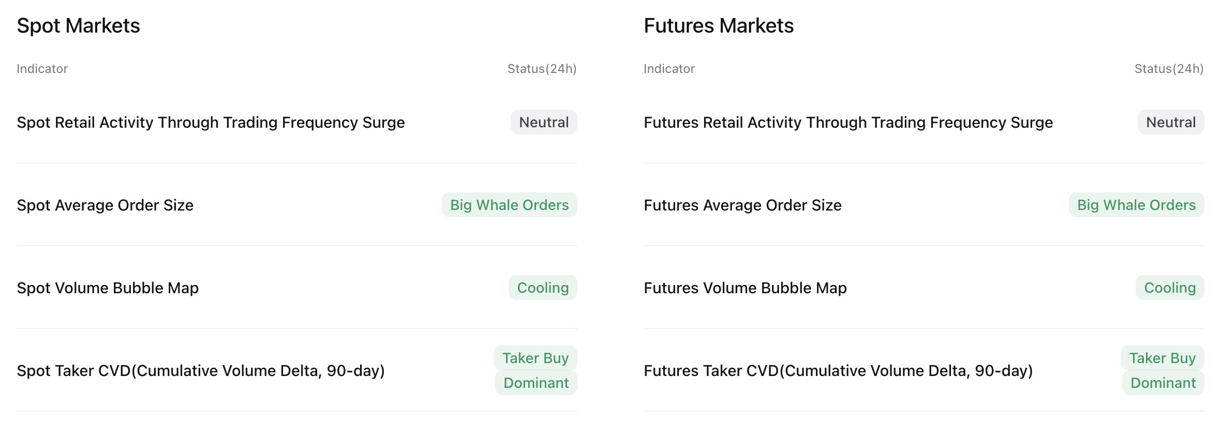Click the Neutral badge for Spot Retail Activity
Viewport: 1221px width, 421px height.
pos(544,123)
